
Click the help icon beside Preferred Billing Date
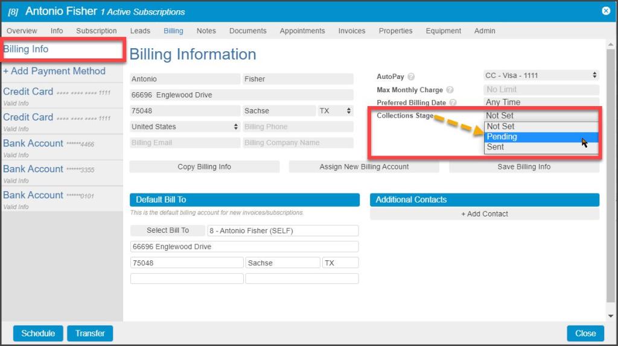453,103
